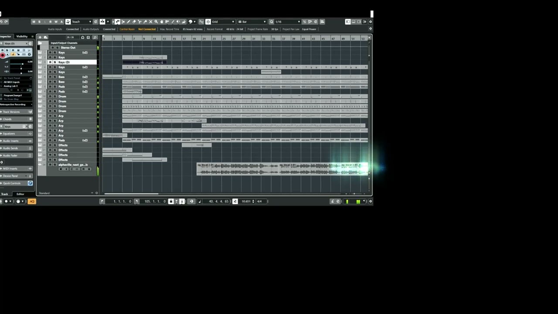Open the Grid snap type dropdown

click(223, 21)
